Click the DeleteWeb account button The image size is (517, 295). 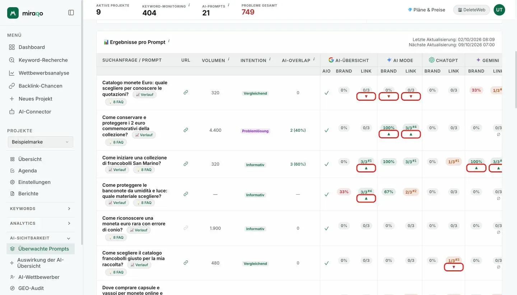(x=471, y=10)
